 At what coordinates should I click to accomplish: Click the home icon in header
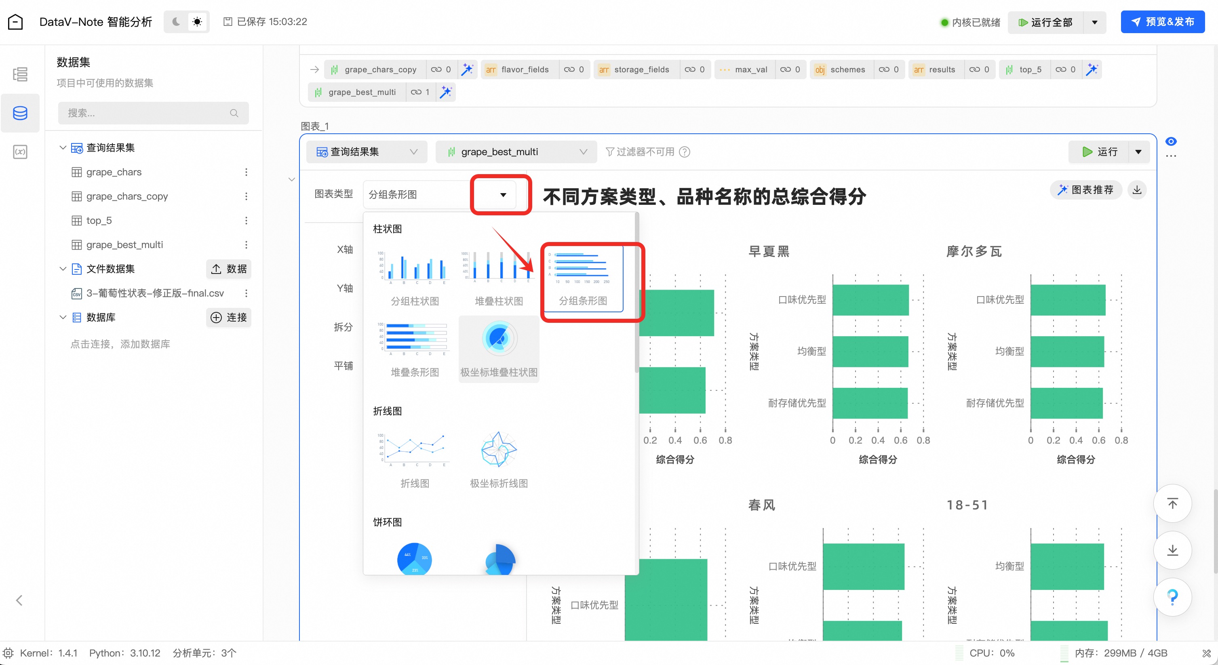coord(16,22)
